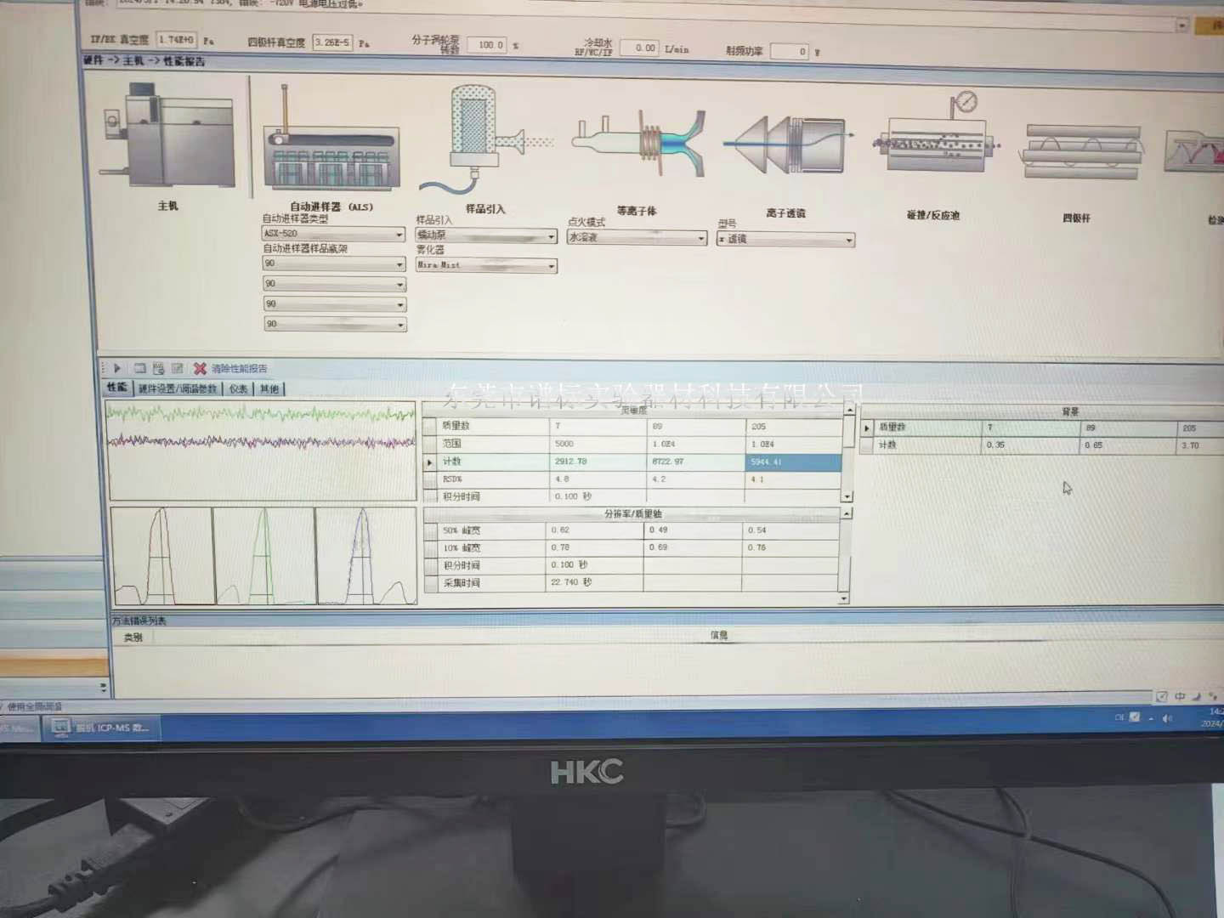This screenshot has width=1224, height=918.
Task: Click the play icon in performance report toolbar
Action: pyautogui.click(x=117, y=368)
